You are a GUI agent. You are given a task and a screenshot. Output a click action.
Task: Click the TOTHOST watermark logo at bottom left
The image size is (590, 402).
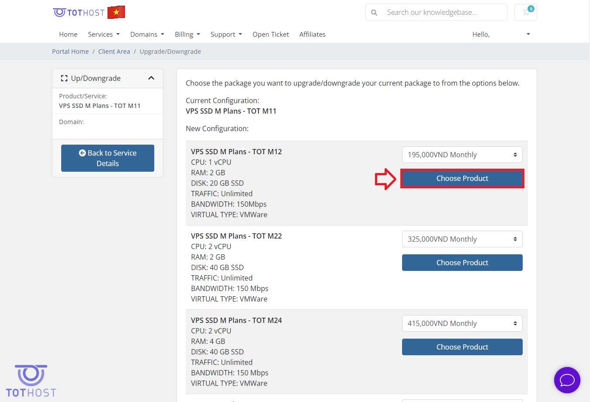[31, 381]
